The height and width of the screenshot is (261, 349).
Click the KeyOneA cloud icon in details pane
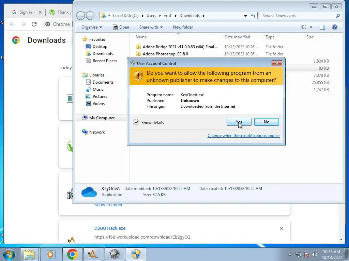89,192
